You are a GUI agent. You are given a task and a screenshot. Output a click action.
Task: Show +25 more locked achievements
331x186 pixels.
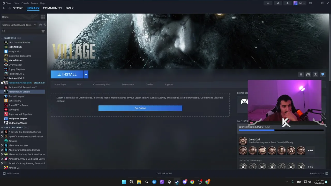pos(310,167)
